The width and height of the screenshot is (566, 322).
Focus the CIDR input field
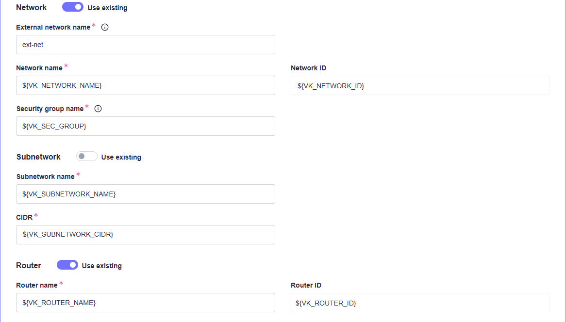point(146,235)
